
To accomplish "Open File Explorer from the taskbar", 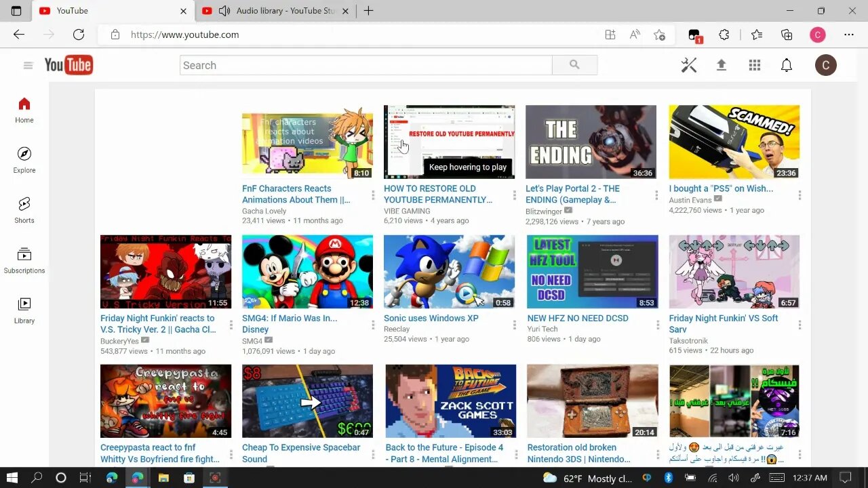I will coord(163,478).
